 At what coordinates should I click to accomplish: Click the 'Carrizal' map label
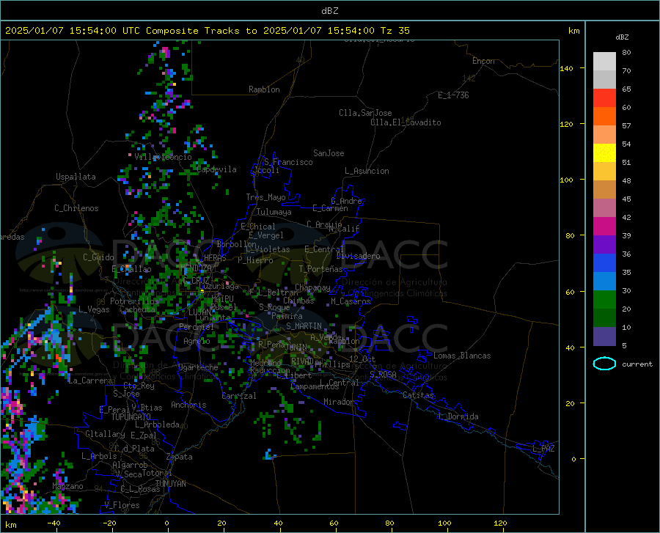[x=239, y=396]
